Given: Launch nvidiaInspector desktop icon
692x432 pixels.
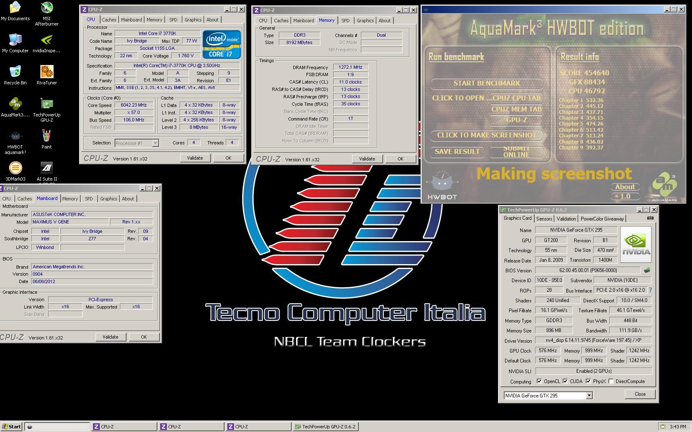Looking at the screenshot, I should 47,43.
